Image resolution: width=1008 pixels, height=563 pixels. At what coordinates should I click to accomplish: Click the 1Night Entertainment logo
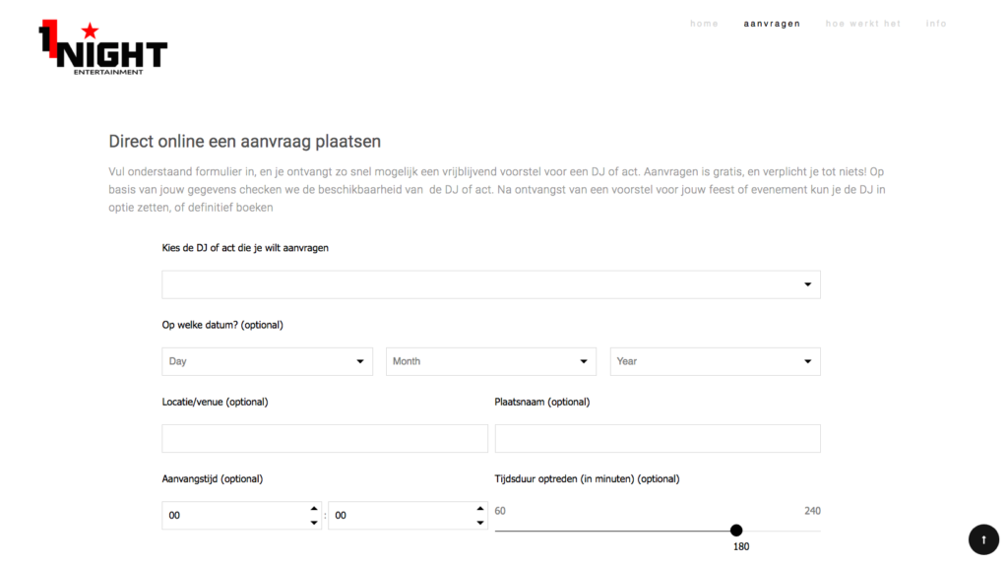pos(102,47)
